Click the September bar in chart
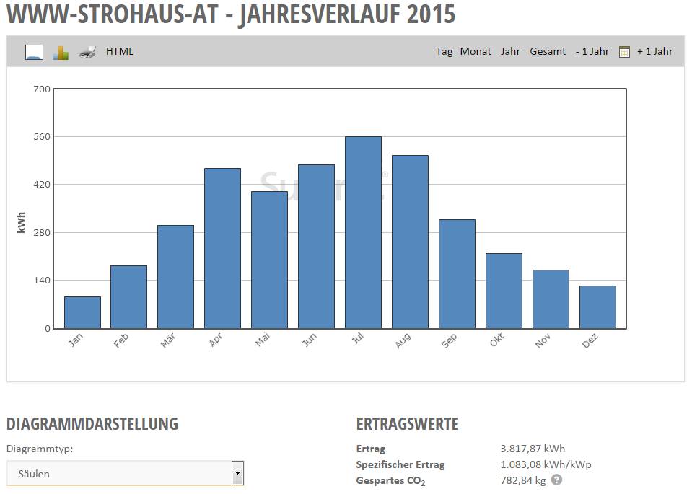This screenshot has height=494, width=692. pyautogui.click(x=457, y=274)
